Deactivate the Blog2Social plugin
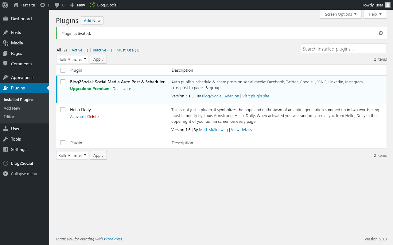Image resolution: width=393 pixels, height=245 pixels. pyautogui.click(x=122, y=89)
